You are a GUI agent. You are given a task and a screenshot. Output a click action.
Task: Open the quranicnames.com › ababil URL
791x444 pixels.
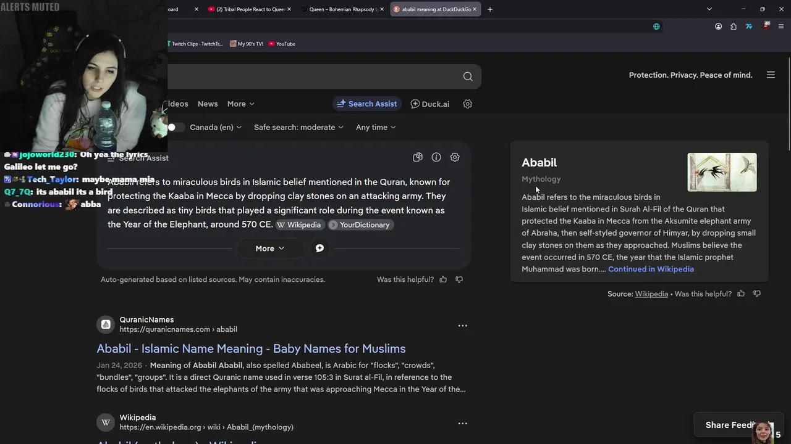tap(178, 329)
